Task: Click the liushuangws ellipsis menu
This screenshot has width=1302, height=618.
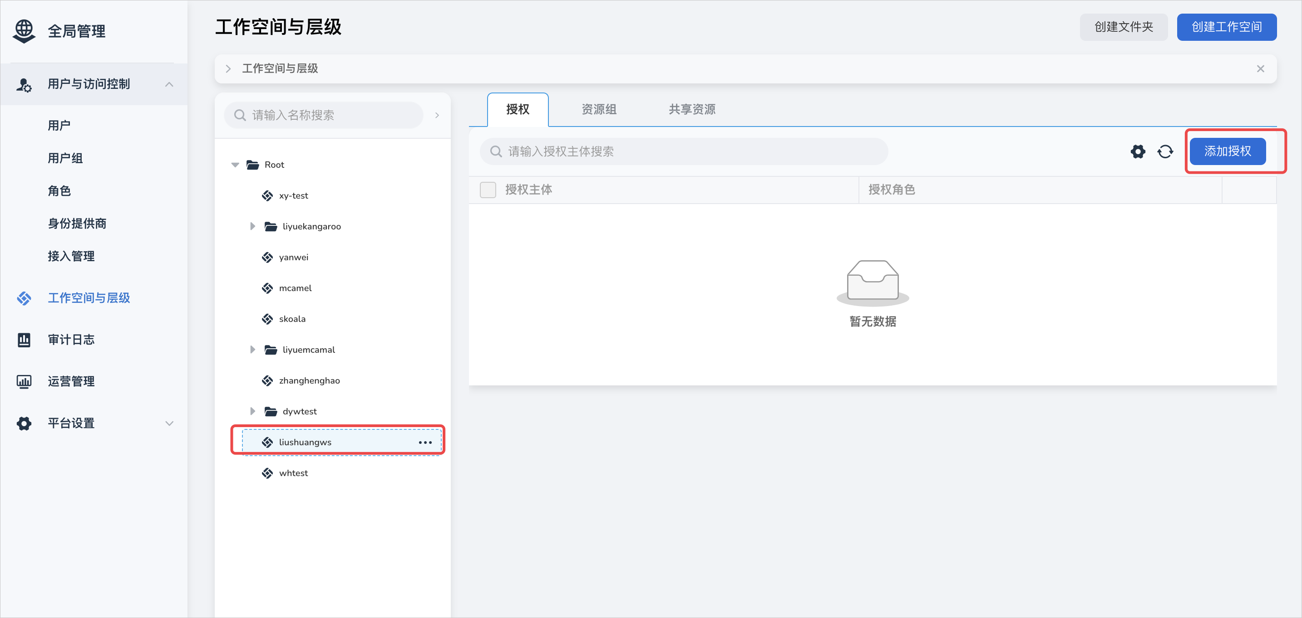Action: [425, 442]
